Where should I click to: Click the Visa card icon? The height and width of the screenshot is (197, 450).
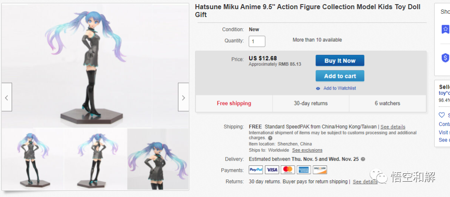(x=272, y=170)
